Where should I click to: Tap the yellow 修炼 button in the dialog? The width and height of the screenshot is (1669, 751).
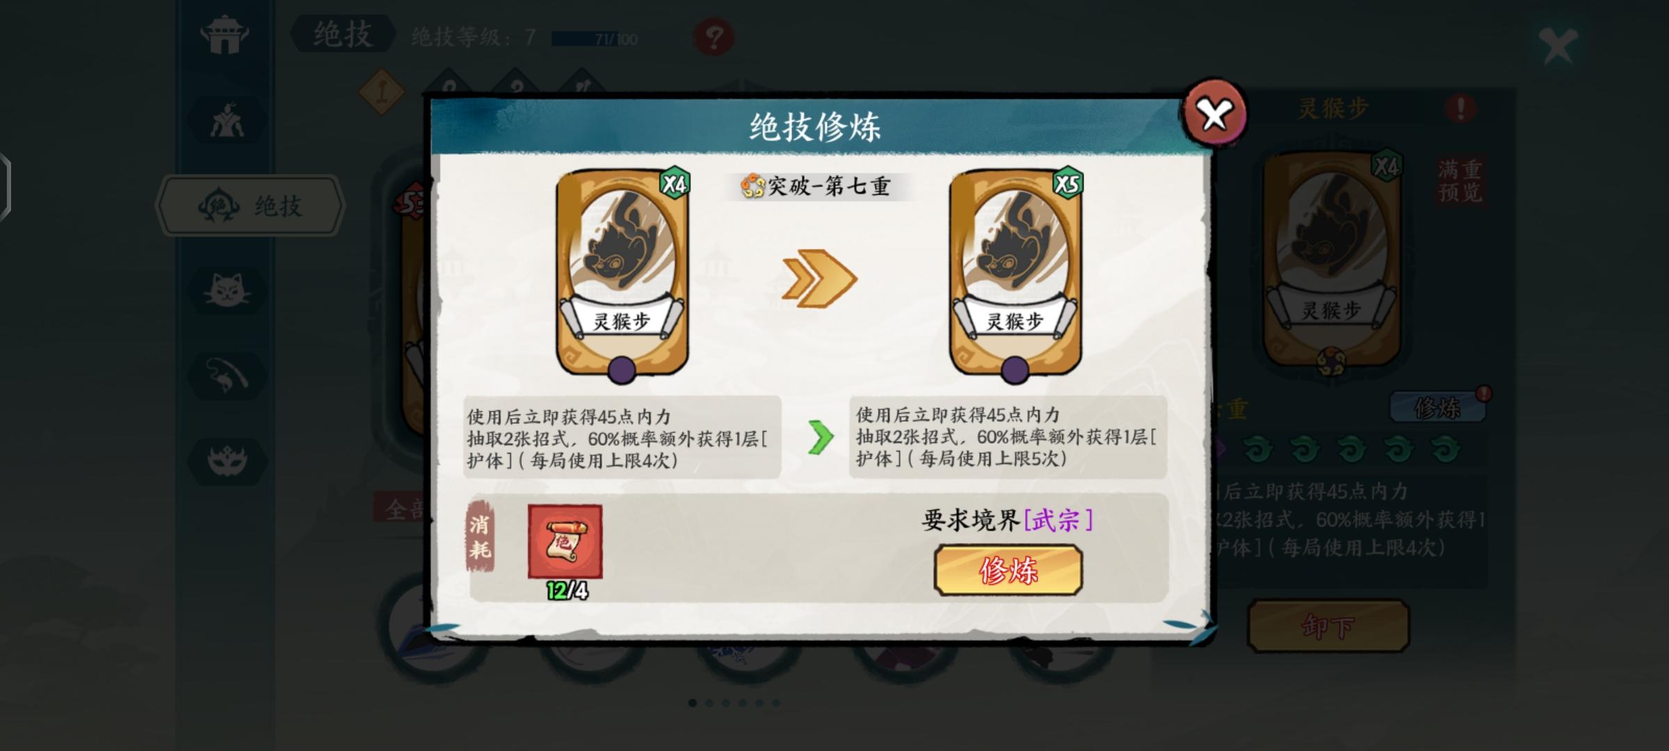(x=1008, y=570)
